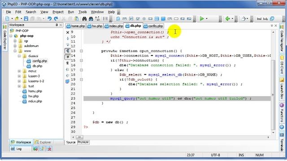The width and height of the screenshot is (287, 161).
Task: Expand the cgi folder
Action: (x=15, y=41)
